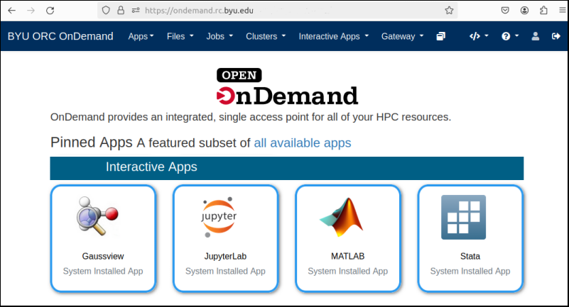
Task: Bookmark this page with the star icon
Action: [449, 10]
